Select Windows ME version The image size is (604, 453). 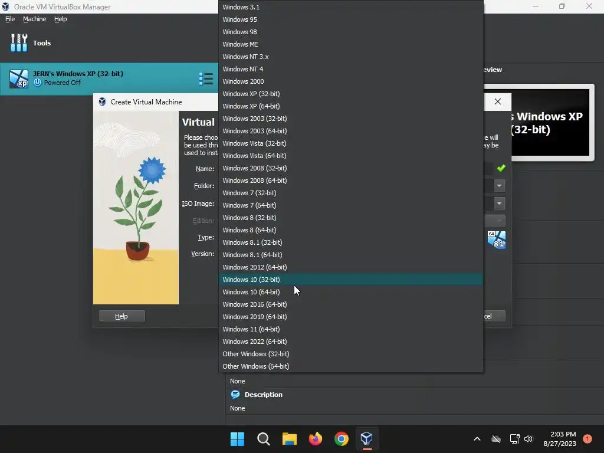351,44
